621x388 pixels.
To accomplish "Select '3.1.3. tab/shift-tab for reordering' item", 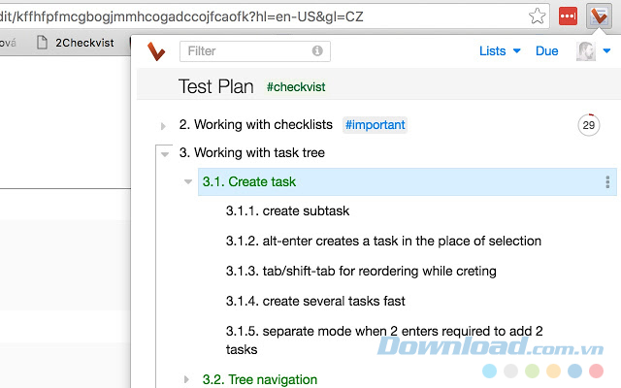I will pyautogui.click(x=361, y=271).
